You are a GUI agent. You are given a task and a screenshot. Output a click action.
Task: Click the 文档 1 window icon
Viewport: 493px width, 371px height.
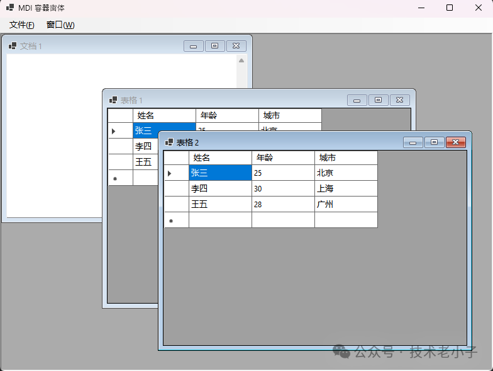pyautogui.click(x=13, y=46)
